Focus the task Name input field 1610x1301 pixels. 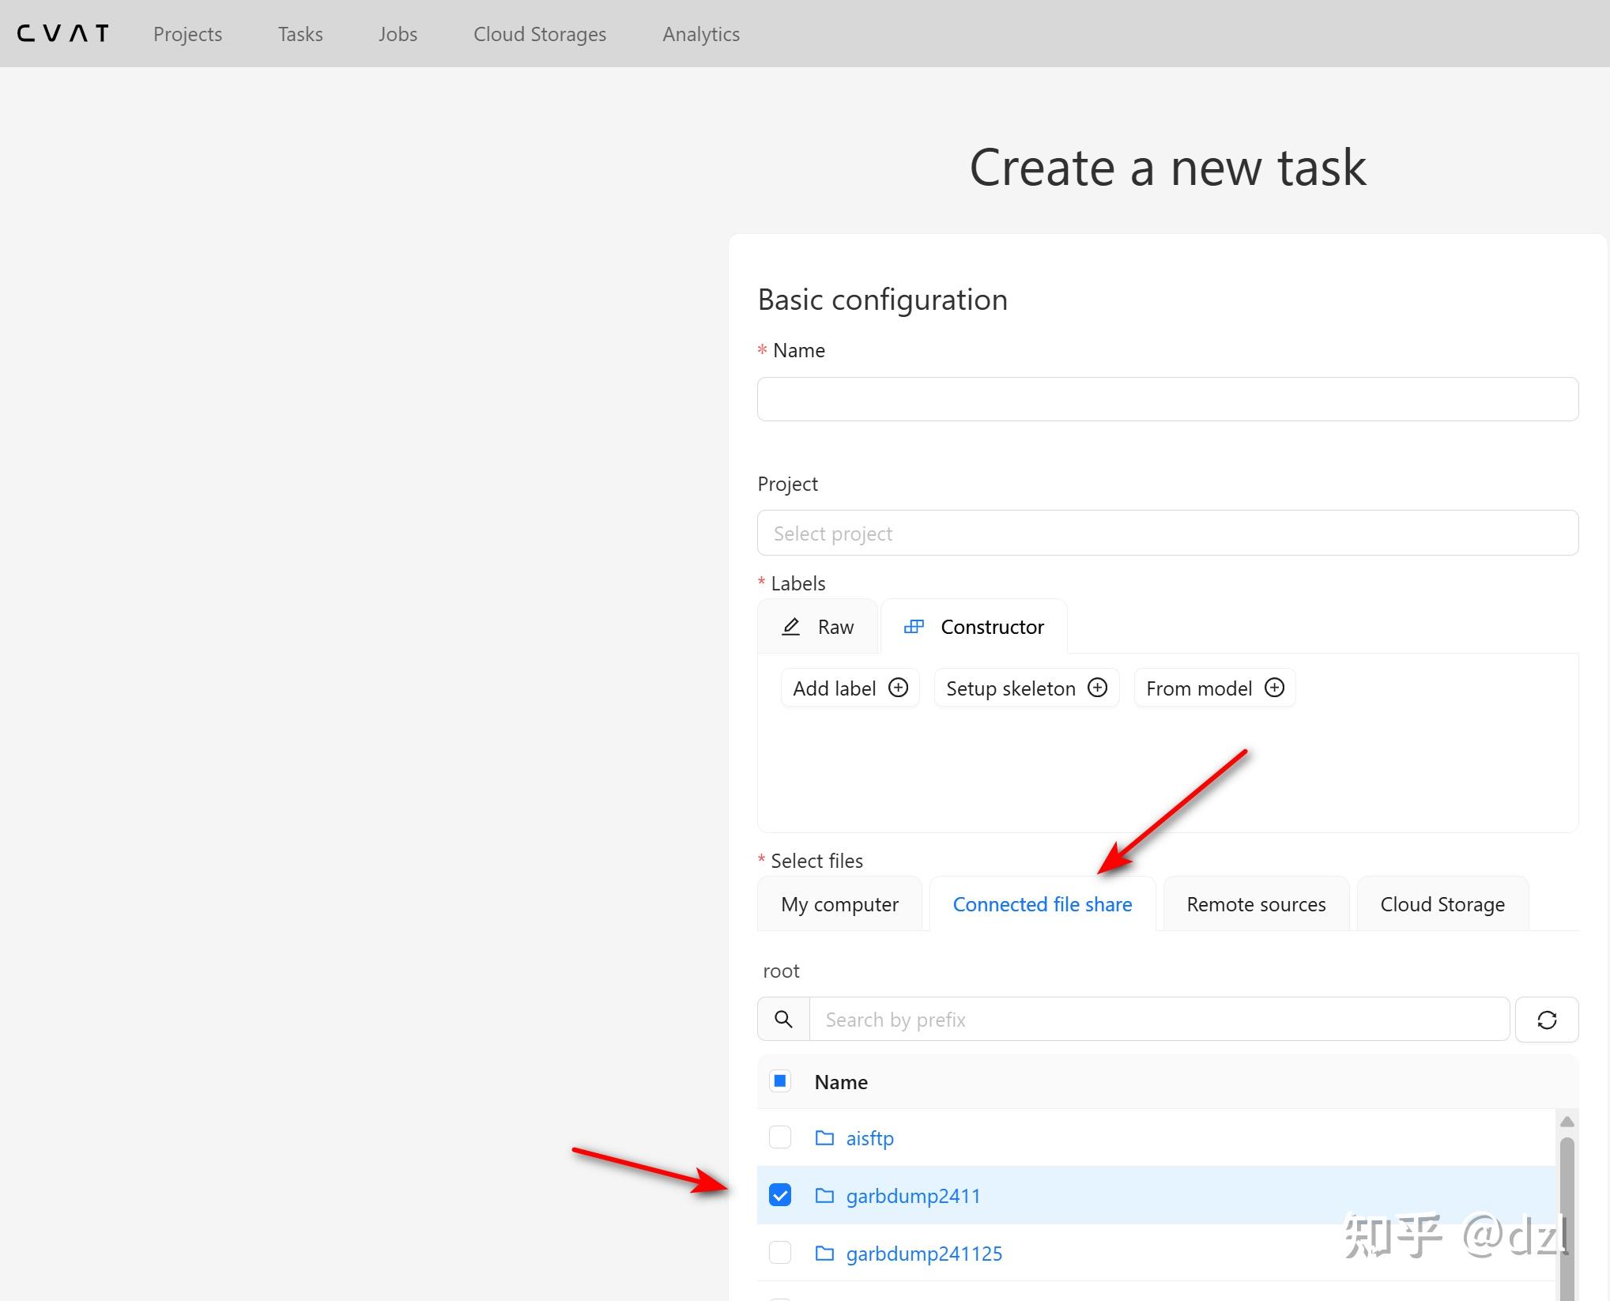click(1167, 399)
